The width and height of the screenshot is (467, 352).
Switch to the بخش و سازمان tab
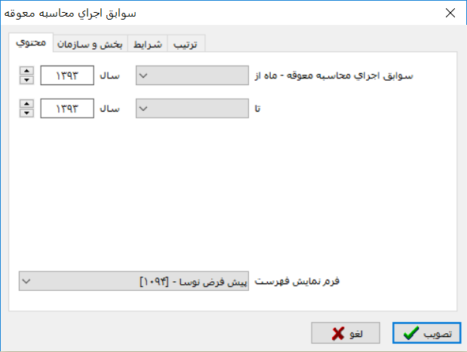click(x=91, y=44)
